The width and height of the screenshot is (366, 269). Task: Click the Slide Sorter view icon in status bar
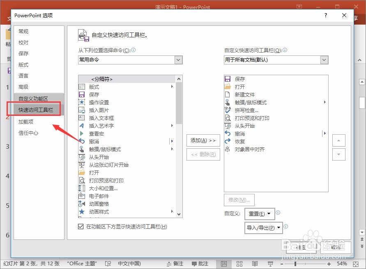coord(239,264)
